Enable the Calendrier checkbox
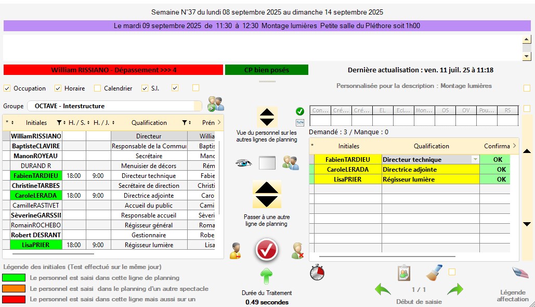Image resolution: width=535 pixels, height=307 pixels. click(97, 88)
